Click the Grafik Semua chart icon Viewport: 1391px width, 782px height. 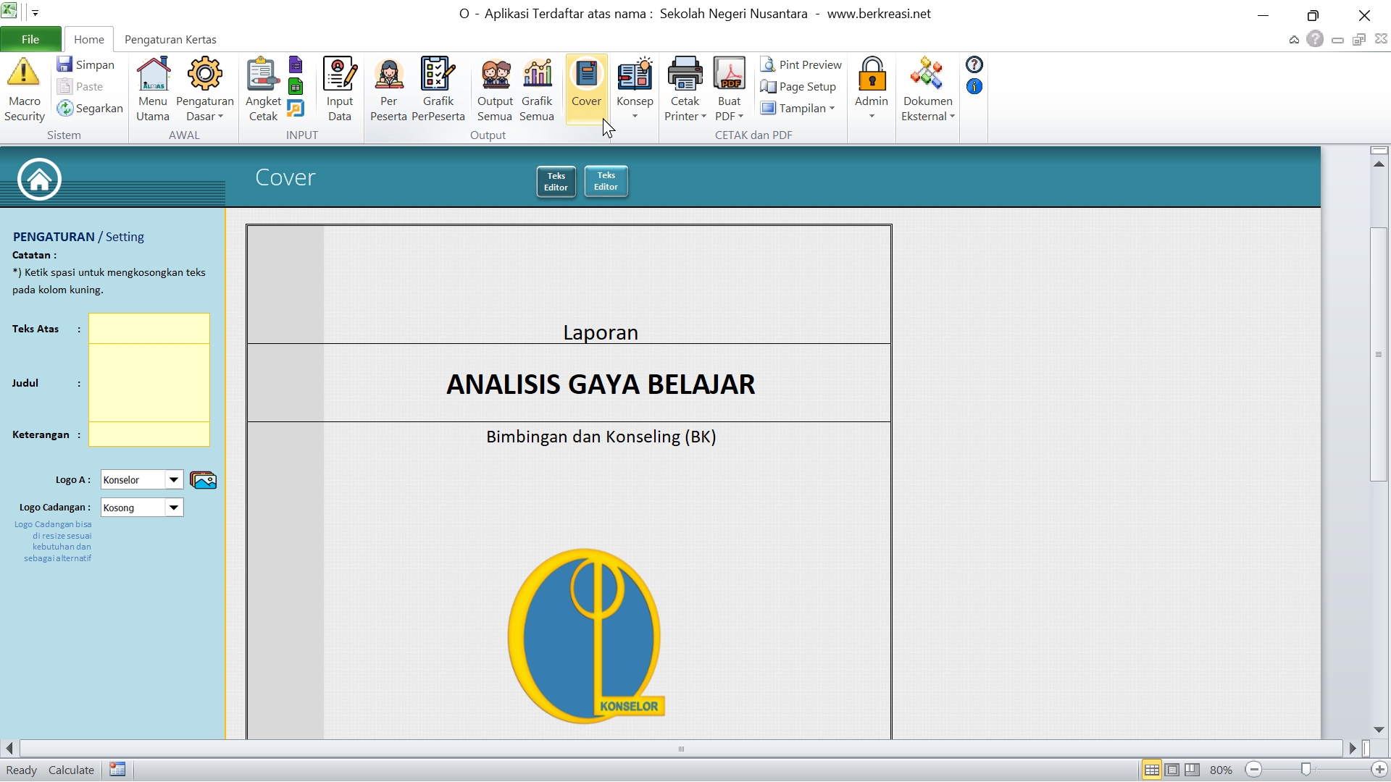(537, 73)
